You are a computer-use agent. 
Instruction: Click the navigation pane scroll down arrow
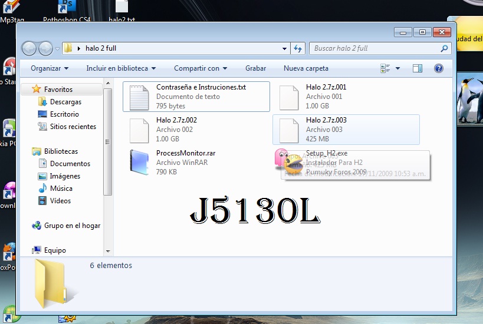[x=108, y=251]
